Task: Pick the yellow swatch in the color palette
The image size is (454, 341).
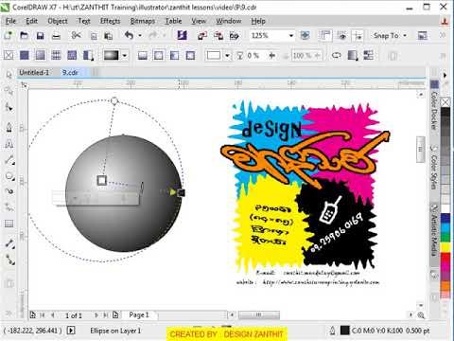Action: click(445, 247)
